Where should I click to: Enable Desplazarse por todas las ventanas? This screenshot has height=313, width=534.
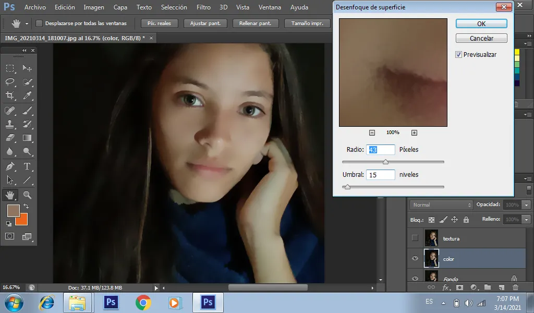(39, 23)
